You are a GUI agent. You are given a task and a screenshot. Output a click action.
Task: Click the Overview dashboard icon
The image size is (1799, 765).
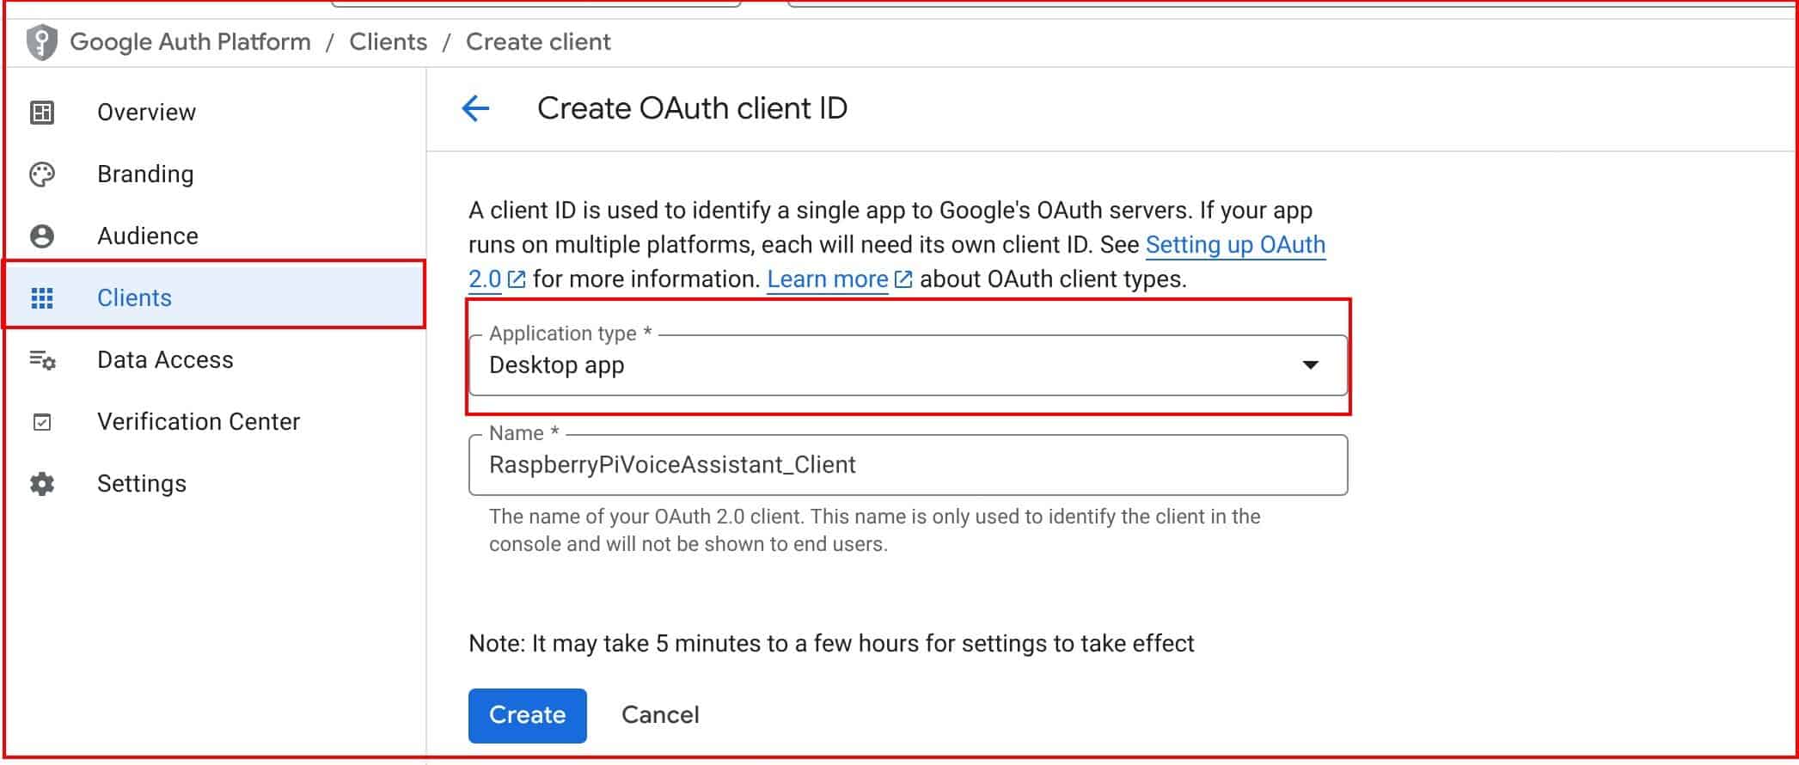(x=42, y=113)
